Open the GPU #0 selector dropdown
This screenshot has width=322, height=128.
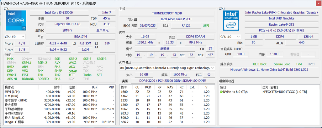(x=230, y=37)
